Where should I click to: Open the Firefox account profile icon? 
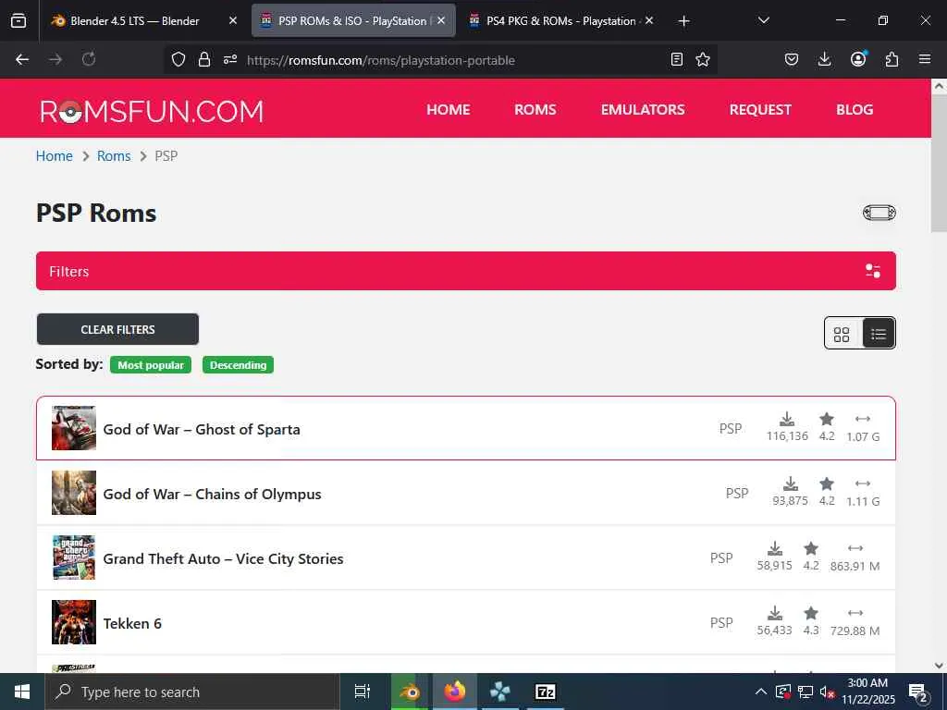[x=858, y=58]
